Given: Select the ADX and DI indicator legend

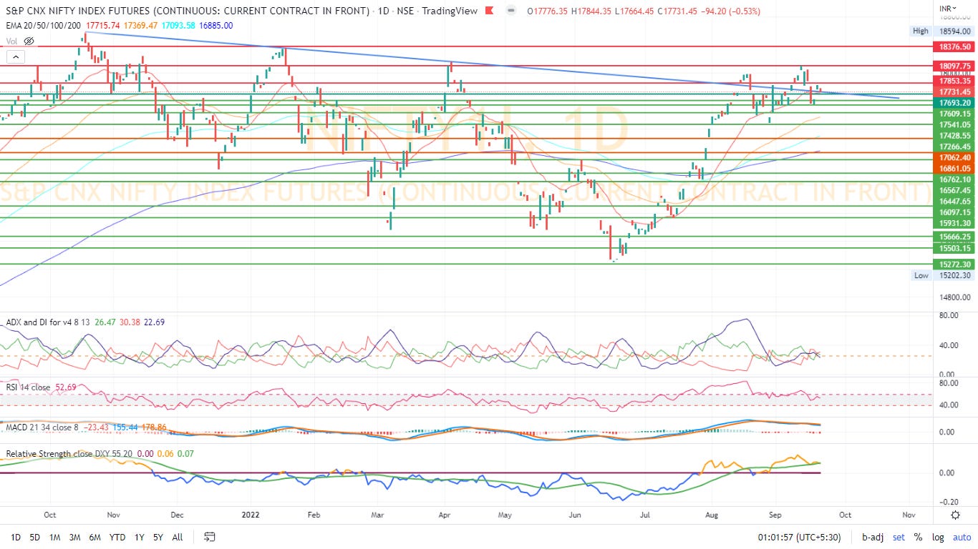Looking at the screenshot, I should pos(47,322).
